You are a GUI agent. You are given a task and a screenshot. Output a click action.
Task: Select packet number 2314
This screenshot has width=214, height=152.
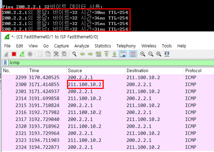[x=108, y=98]
